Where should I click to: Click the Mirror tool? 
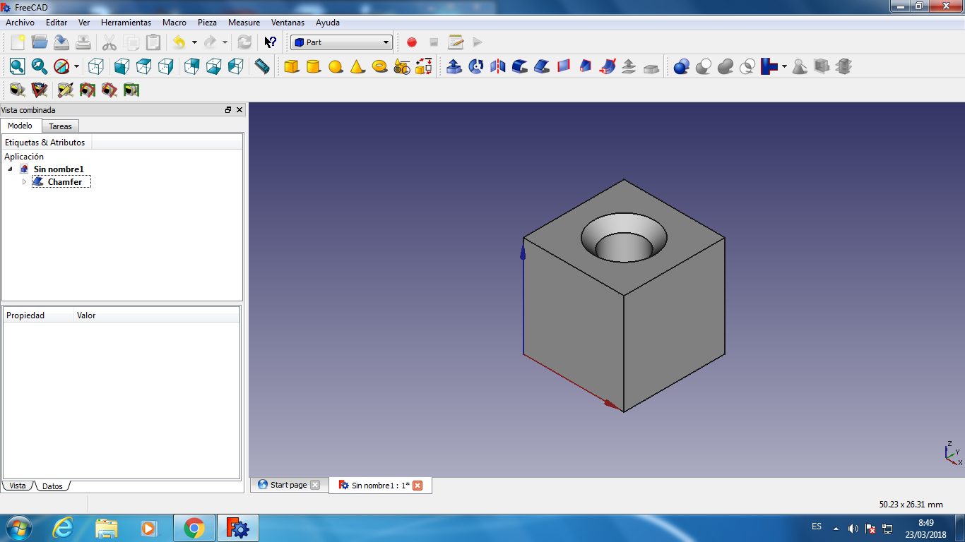tap(498, 67)
